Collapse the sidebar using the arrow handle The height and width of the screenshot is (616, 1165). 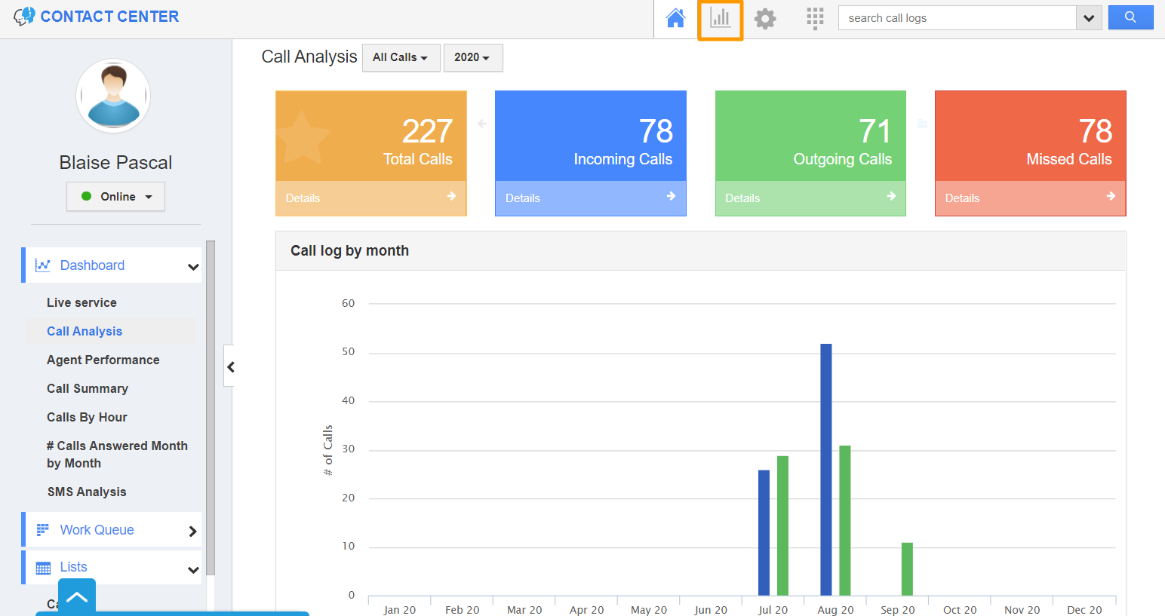click(x=230, y=366)
